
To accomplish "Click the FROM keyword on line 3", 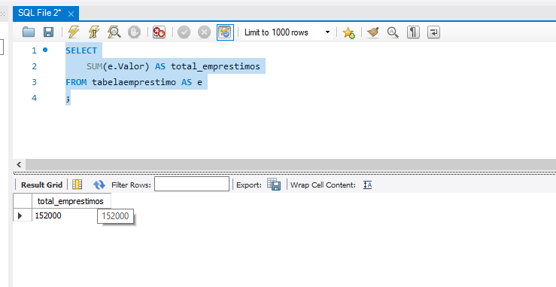I will [76, 82].
